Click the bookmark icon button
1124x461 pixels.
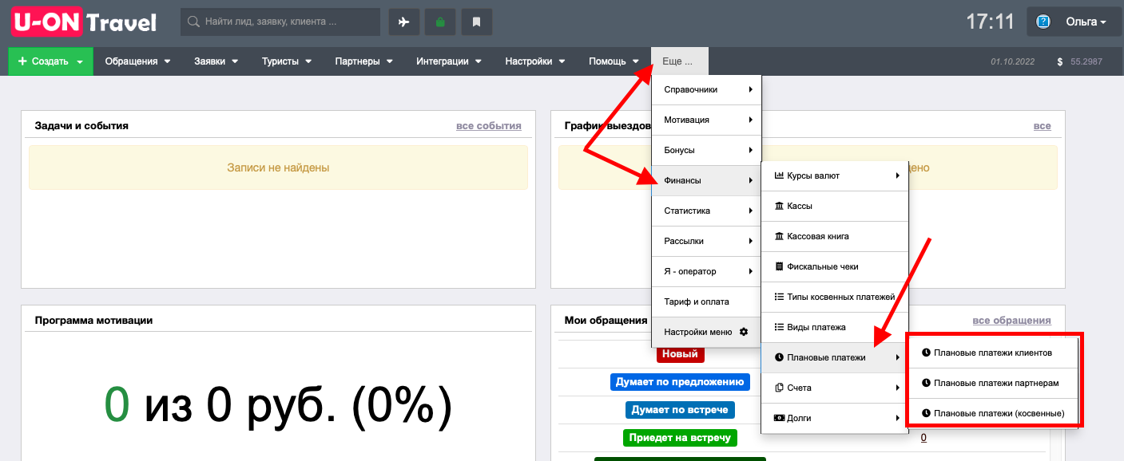(477, 22)
